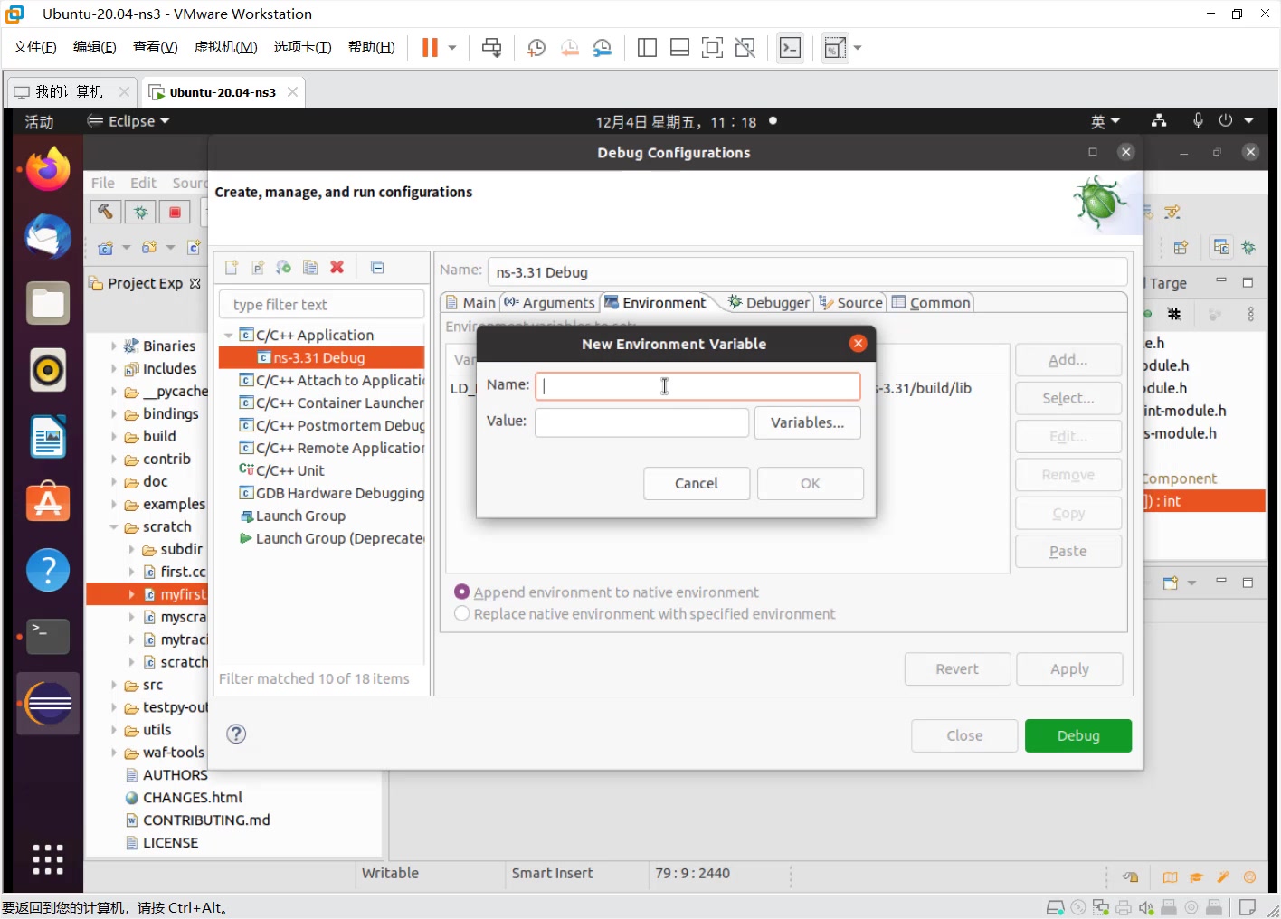The height and width of the screenshot is (919, 1281).
Task: Click the Revert button
Action: 957,668
